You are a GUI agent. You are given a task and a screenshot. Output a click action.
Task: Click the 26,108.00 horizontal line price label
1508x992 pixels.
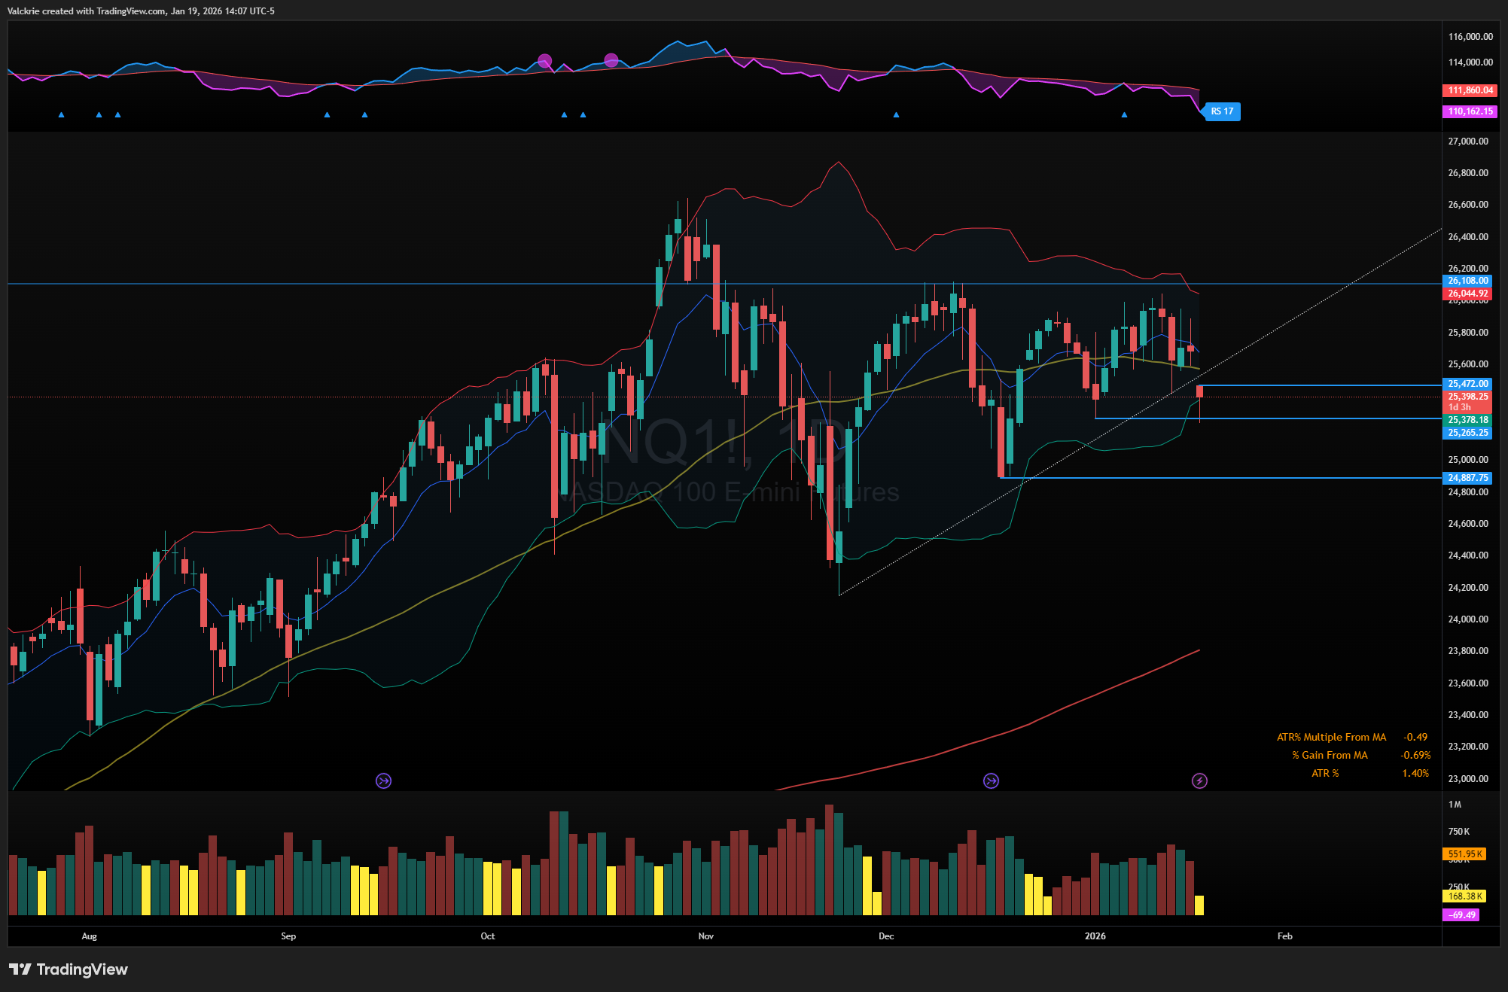pyautogui.click(x=1467, y=281)
